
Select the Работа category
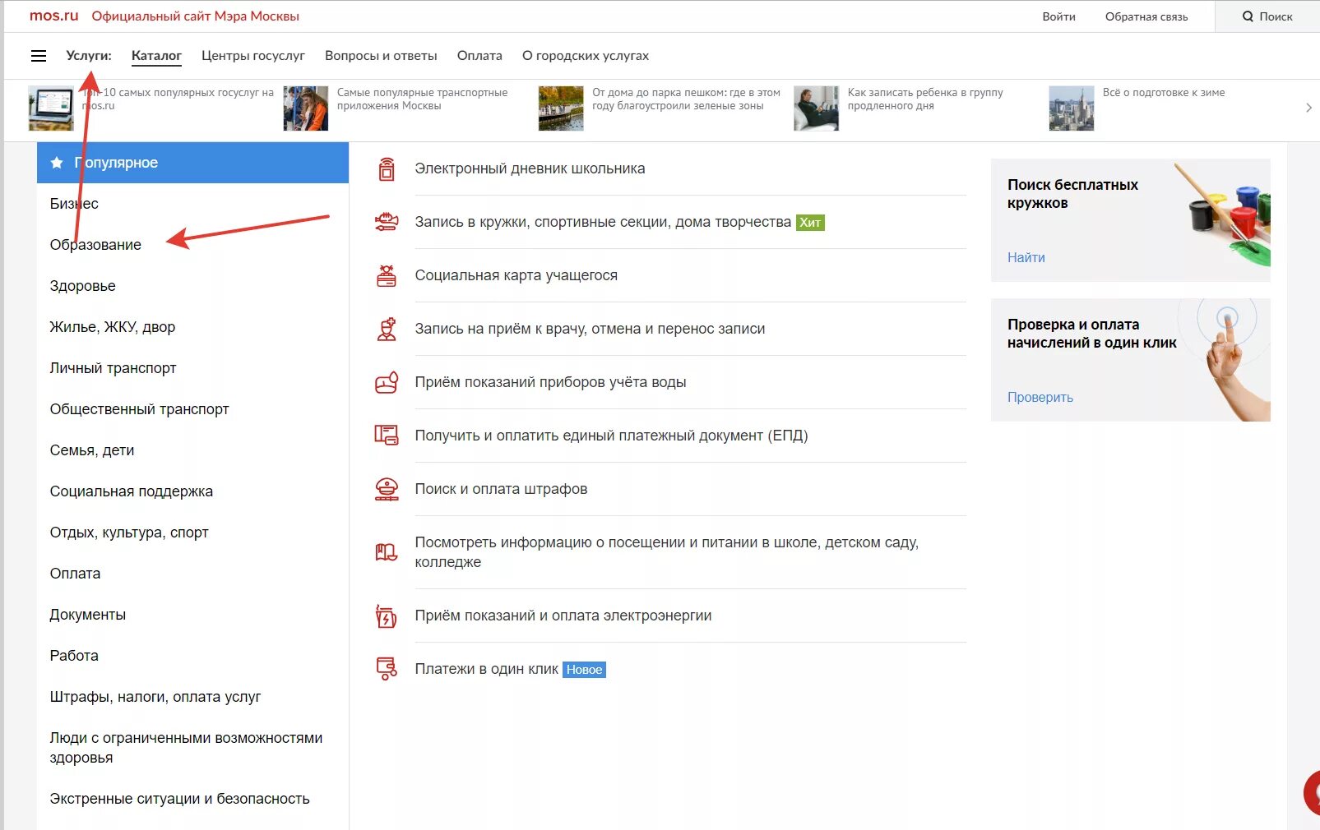(74, 656)
